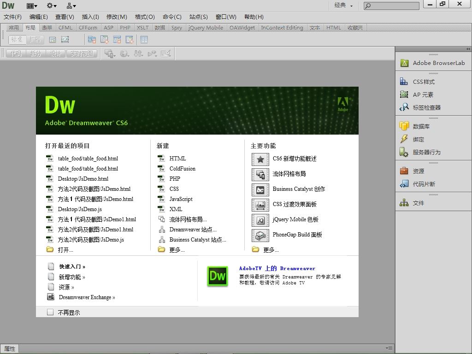
Task: Click the search field in the title bar
Action: pyautogui.click(x=391, y=6)
